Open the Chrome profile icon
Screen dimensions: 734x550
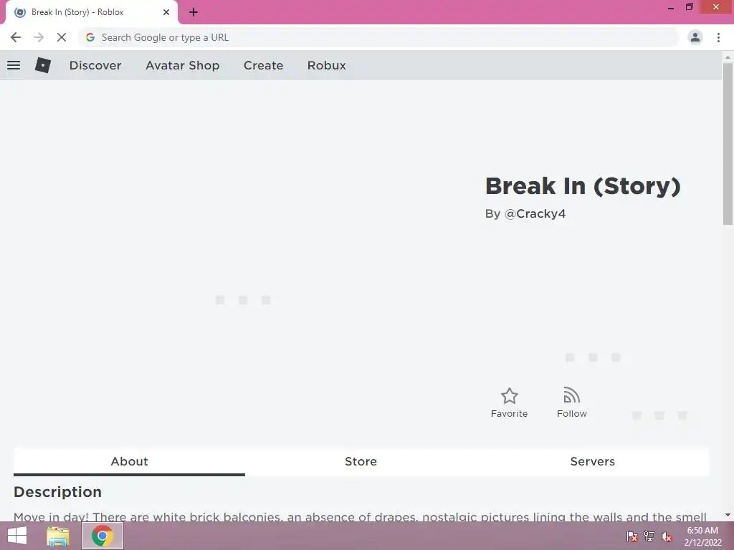click(x=695, y=37)
